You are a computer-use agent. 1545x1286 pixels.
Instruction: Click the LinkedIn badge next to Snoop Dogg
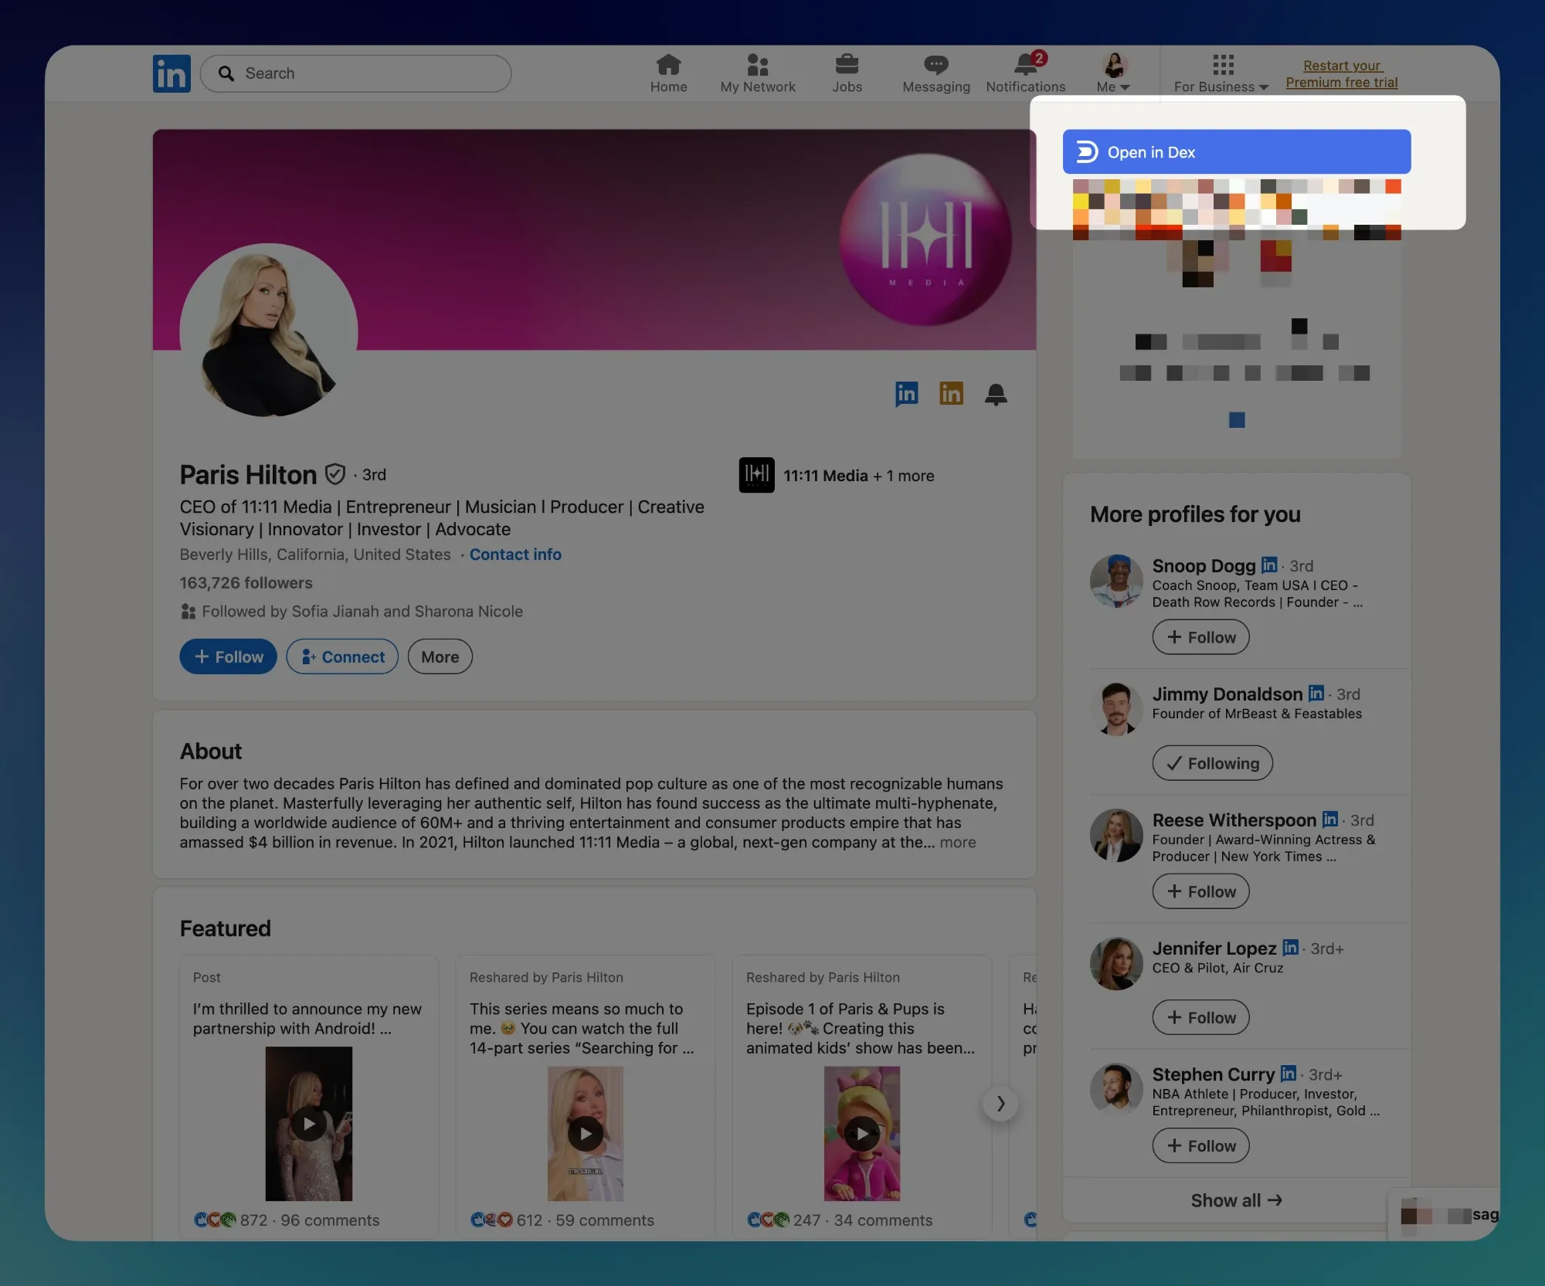tap(1269, 565)
